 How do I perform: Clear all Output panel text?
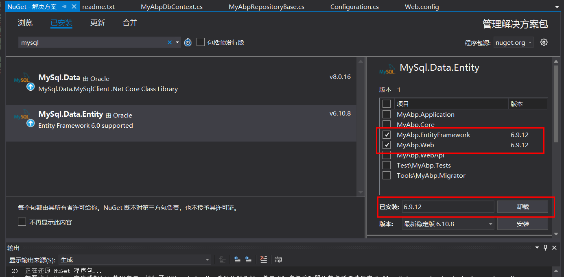coord(264,260)
